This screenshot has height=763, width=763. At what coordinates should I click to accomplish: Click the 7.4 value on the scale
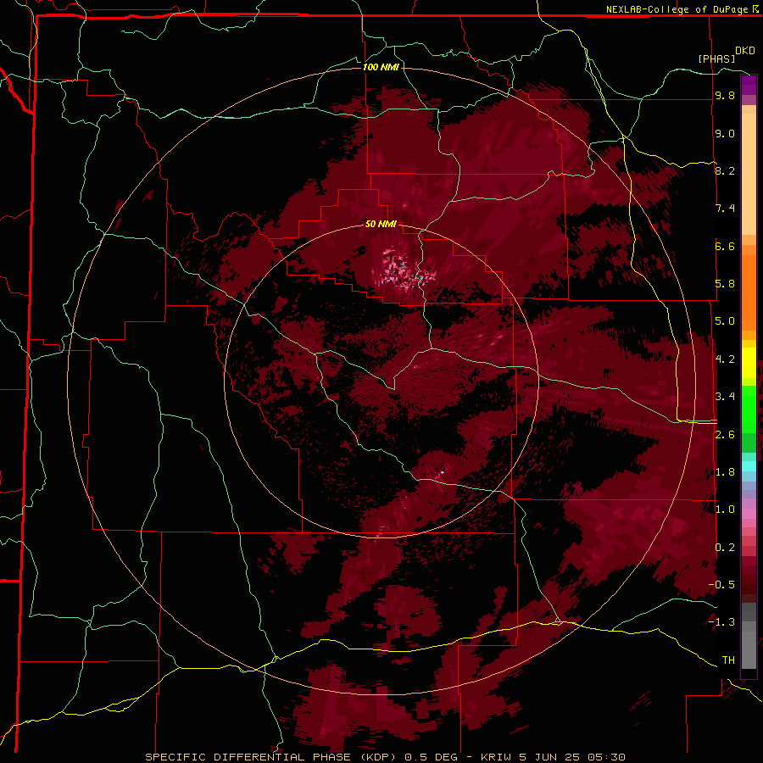pyautogui.click(x=725, y=209)
